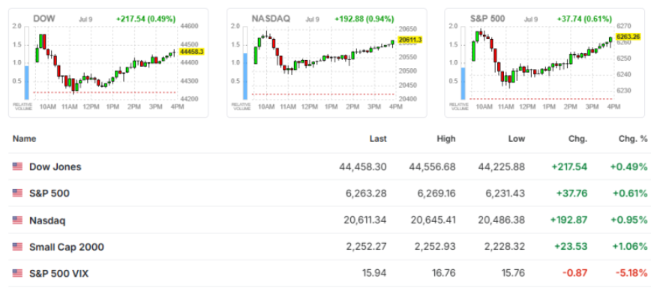
Task: Click the US flag icon beside Dow Jones
Action: [17, 166]
